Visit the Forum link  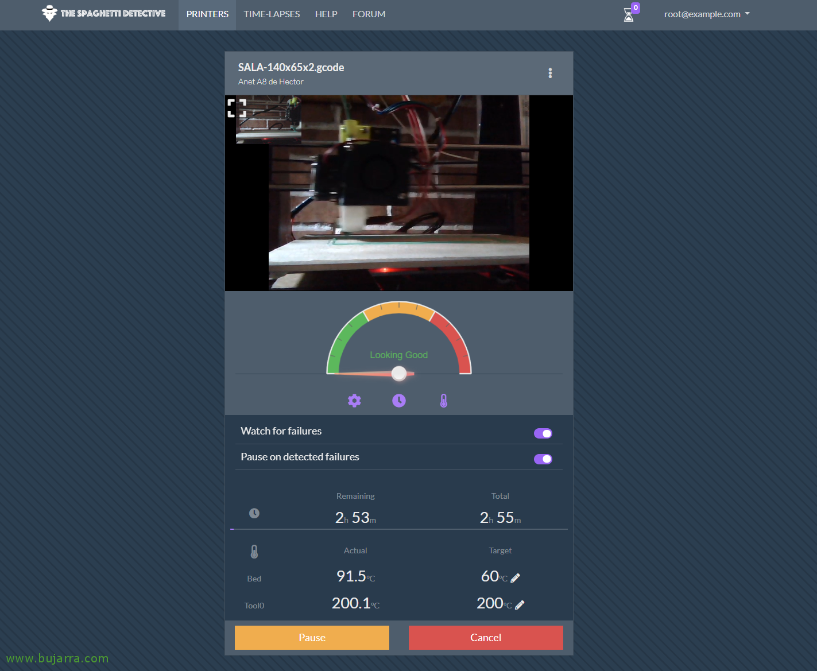pyautogui.click(x=369, y=14)
